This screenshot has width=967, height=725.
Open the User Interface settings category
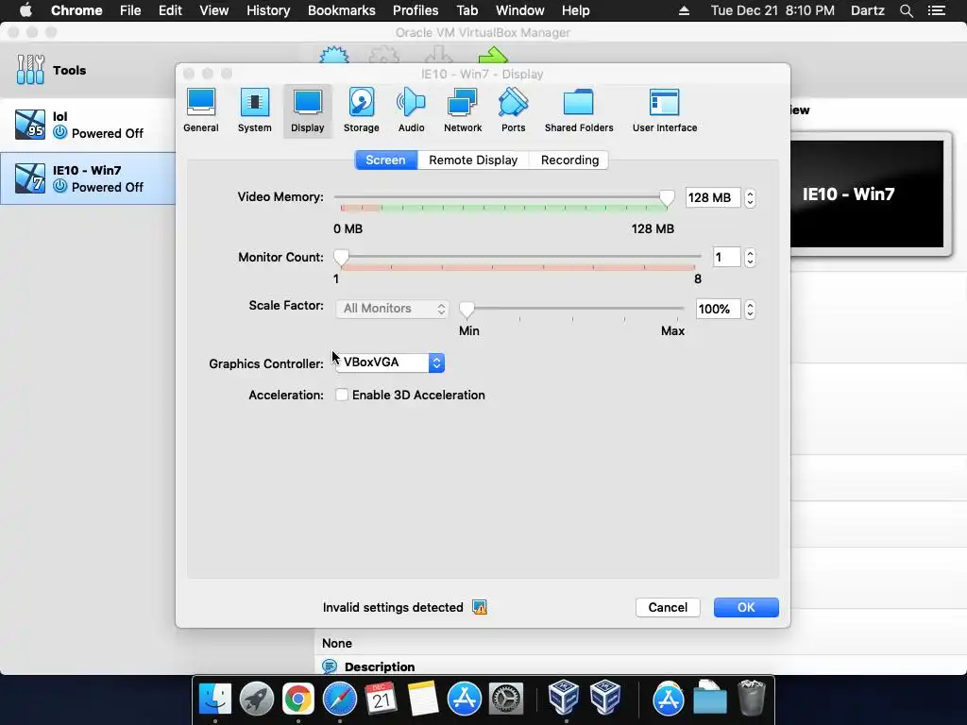point(665,111)
